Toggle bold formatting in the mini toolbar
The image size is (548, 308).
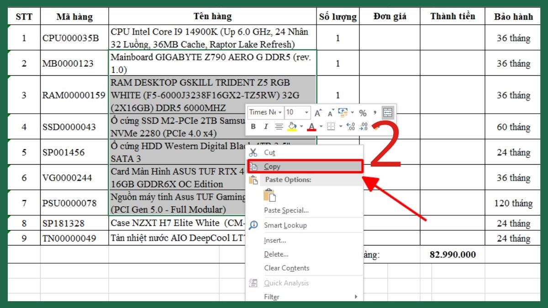pos(253,126)
